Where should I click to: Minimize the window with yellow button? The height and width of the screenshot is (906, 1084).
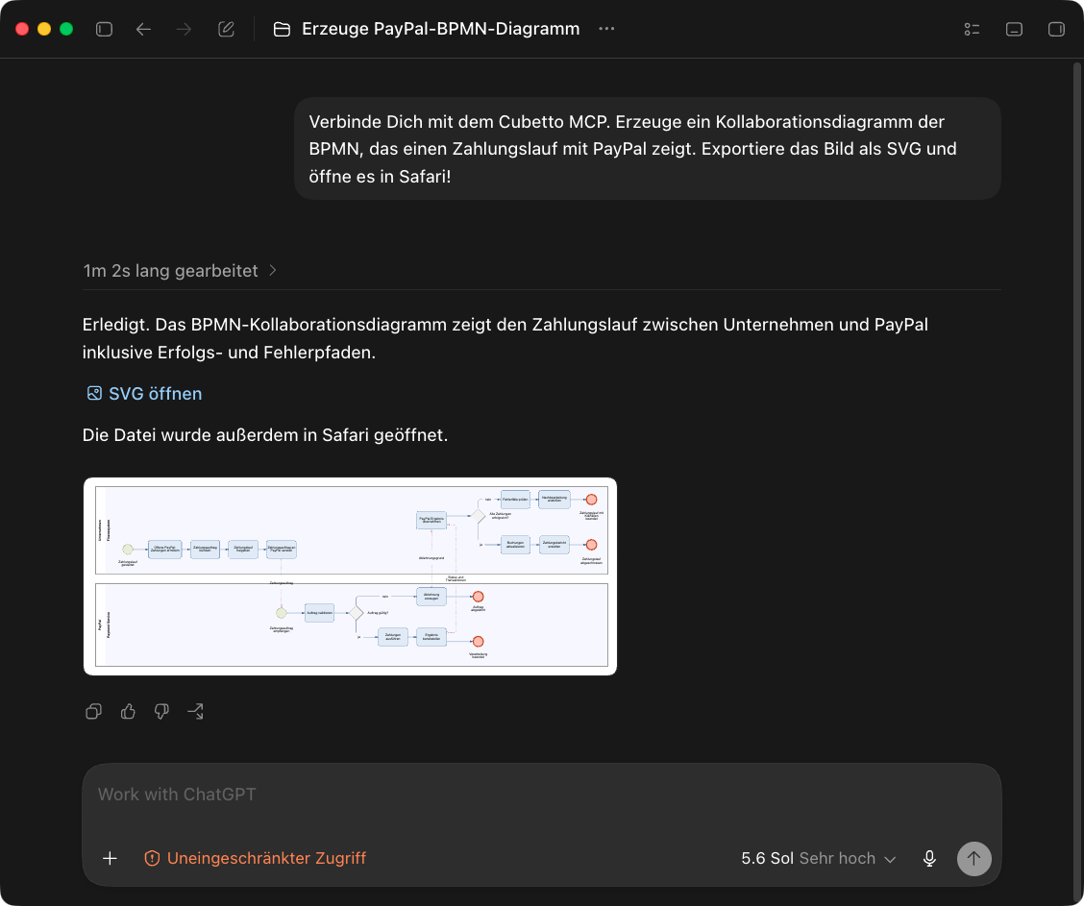point(44,29)
